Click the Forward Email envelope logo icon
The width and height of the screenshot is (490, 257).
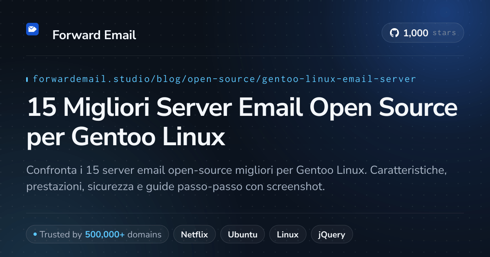coord(32,29)
